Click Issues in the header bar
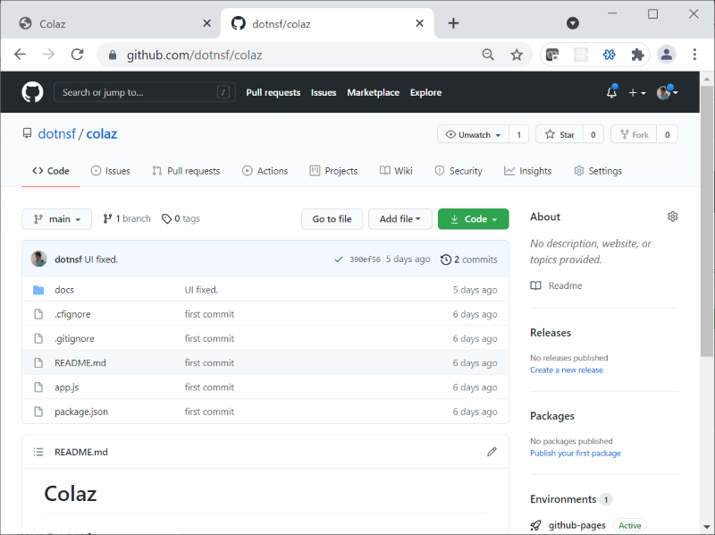This screenshot has height=535, width=715. 324,92
